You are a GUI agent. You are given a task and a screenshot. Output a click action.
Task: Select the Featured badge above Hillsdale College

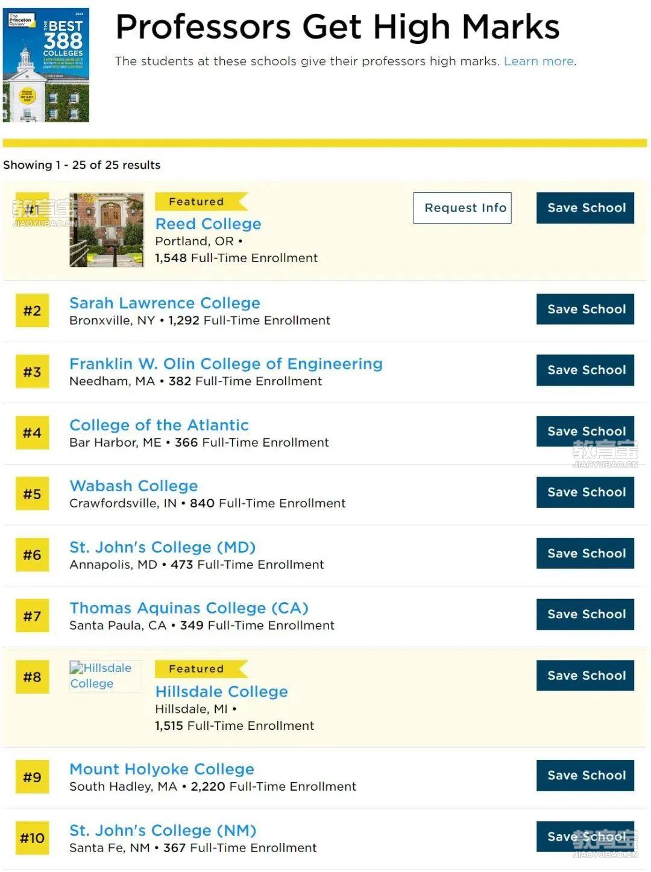[x=201, y=669]
